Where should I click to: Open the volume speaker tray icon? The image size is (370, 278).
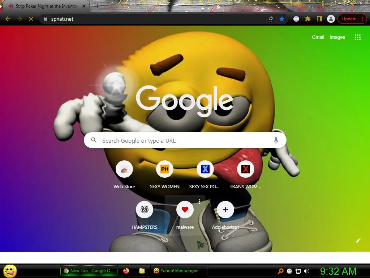pos(306,271)
